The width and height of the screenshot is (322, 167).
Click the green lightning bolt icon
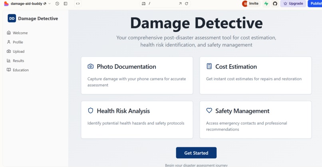pyautogui.click(x=266, y=4)
